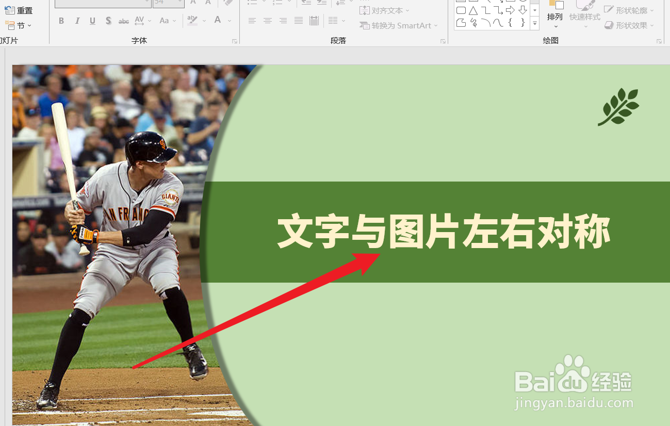Justify text alignment
Viewport: 670px width, 426px height.
(x=298, y=21)
